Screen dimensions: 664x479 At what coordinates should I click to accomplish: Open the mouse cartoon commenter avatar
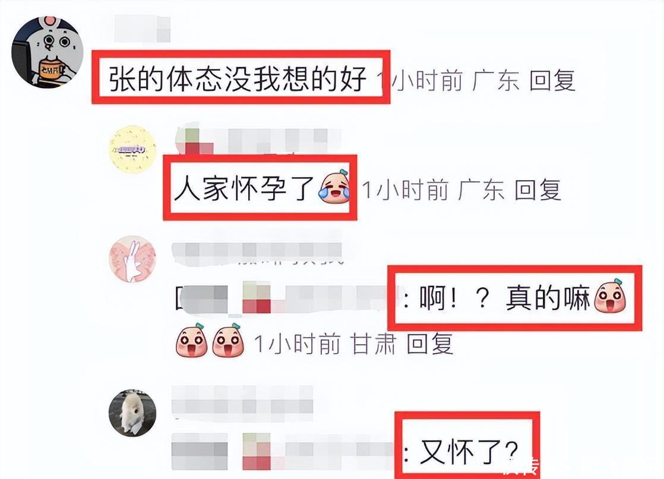pos(47,52)
